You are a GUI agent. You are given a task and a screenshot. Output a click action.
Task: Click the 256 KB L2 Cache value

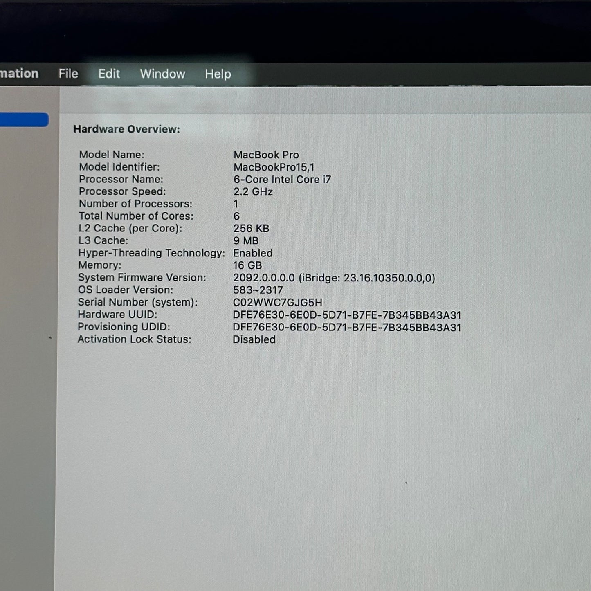251,229
